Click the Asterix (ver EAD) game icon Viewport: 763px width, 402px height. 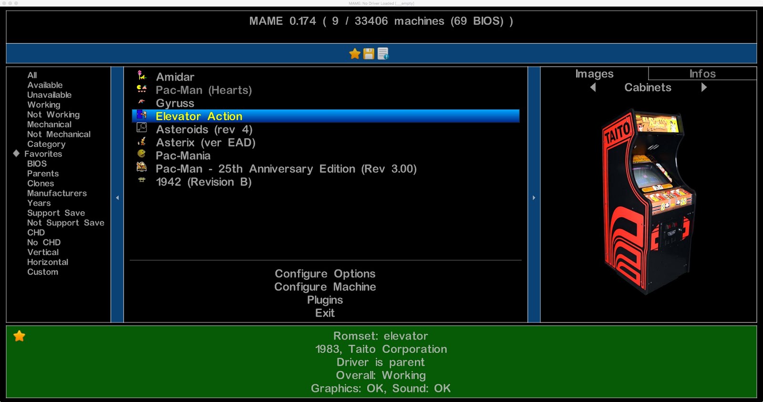tap(142, 141)
